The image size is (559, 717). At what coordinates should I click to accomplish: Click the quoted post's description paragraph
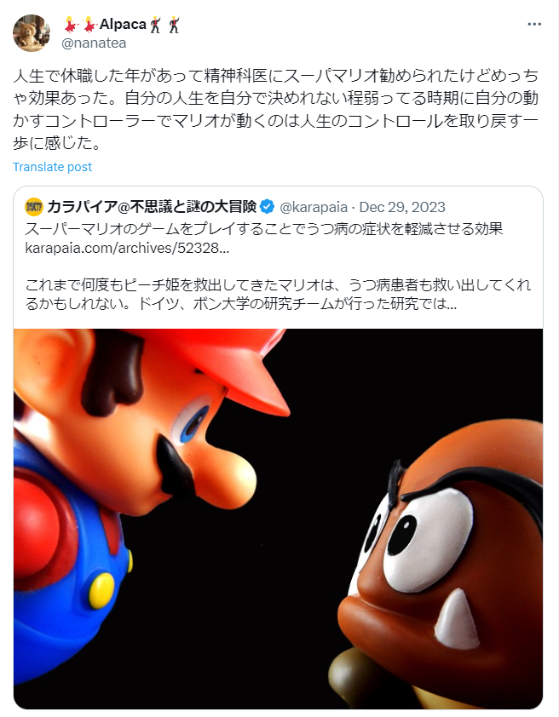click(278, 294)
